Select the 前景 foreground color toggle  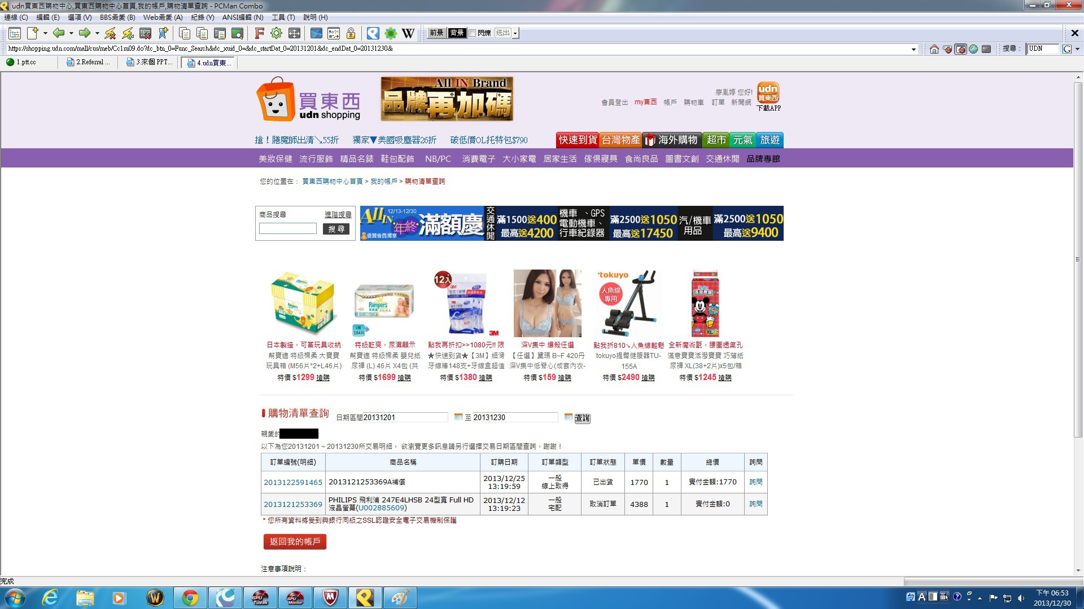point(436,33)
